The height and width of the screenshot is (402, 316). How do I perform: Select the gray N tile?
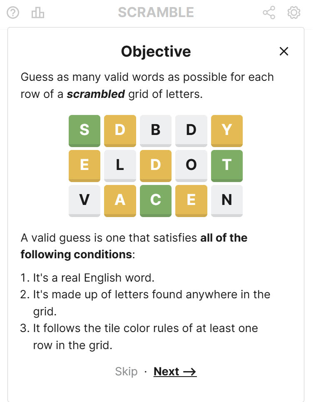coord(227,200)
